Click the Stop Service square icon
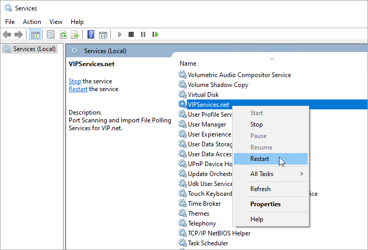 pyautogui.click(x=131, y=35)
